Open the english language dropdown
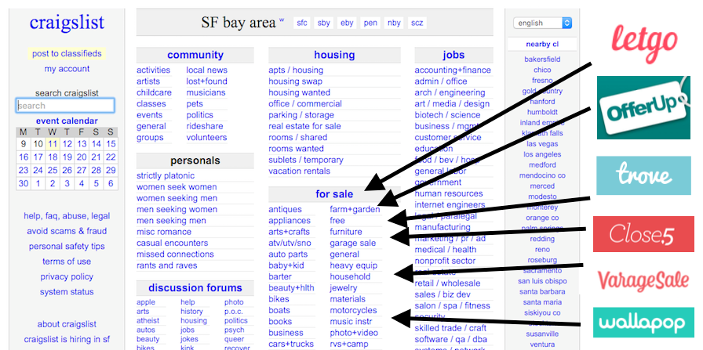 542,23
